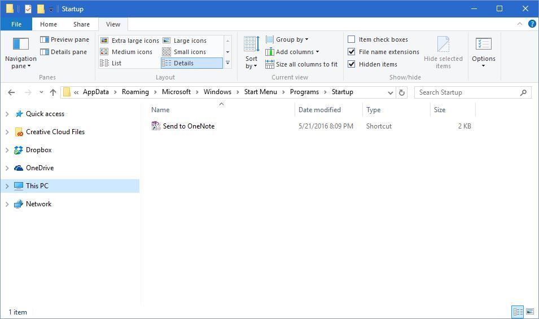Toggle the Details pane
The height and width of the screenshot is (319, 539).
[x=64, y=52]
